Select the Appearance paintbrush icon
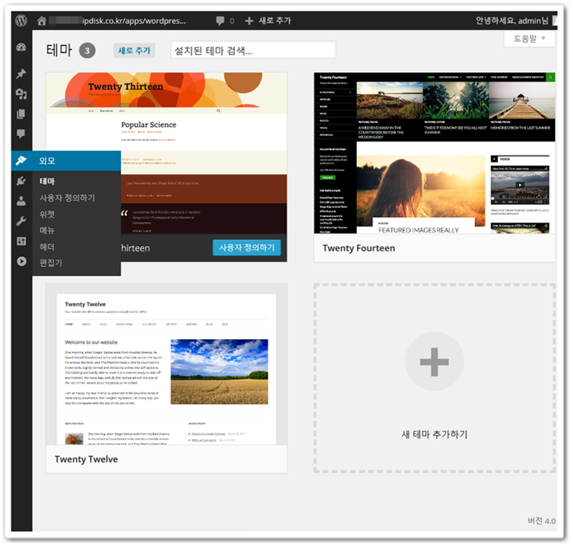573x547 pixels. (x=21, y=160)
